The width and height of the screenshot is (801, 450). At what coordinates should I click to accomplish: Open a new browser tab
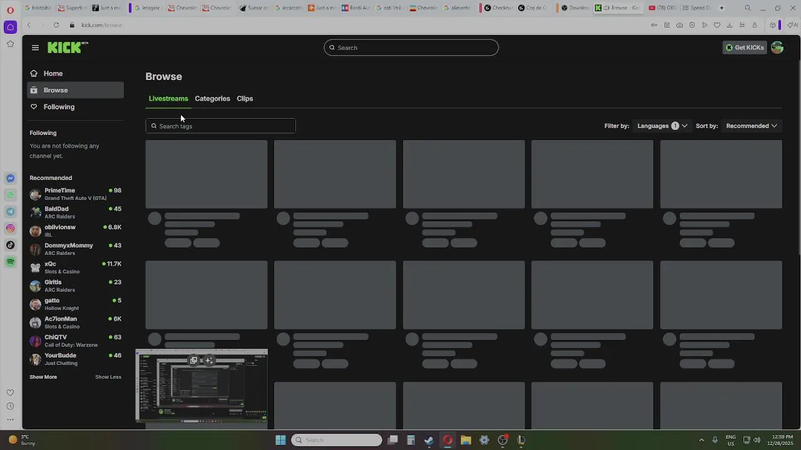pyautogui.click(x=722, y=7)
